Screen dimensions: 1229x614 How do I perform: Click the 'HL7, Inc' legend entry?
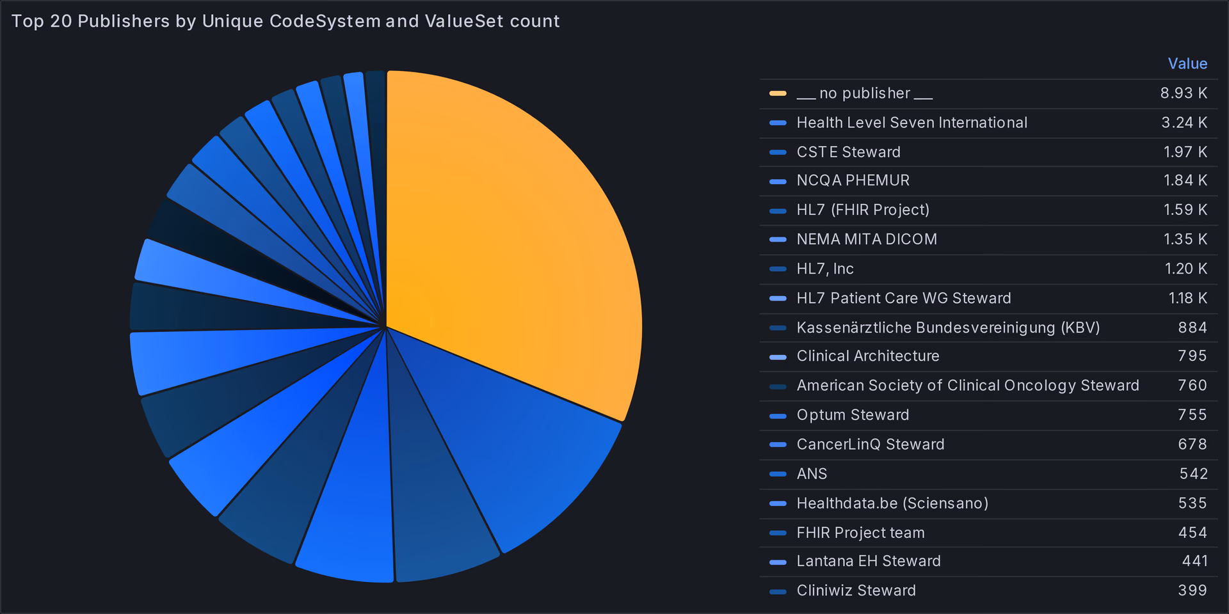click(x=824, y=269)
